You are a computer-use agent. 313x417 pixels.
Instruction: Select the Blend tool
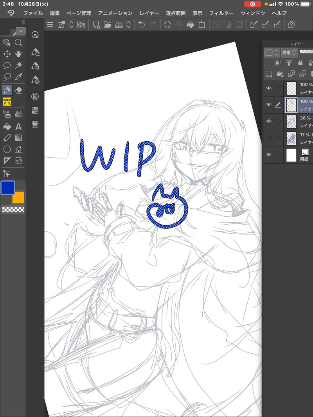click(18, 114)
